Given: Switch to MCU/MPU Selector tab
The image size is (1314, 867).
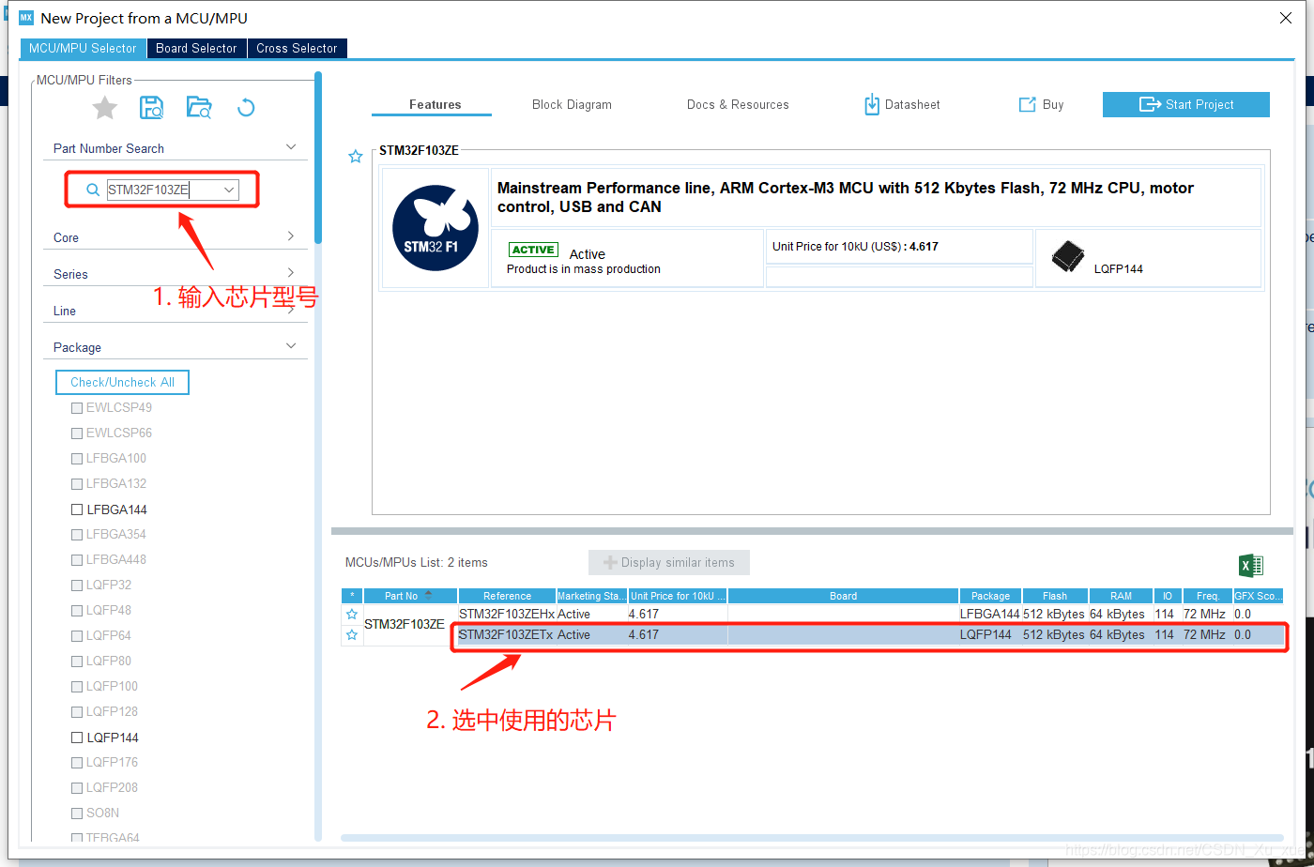Looking at the screenshot, I should click(83, 48).
